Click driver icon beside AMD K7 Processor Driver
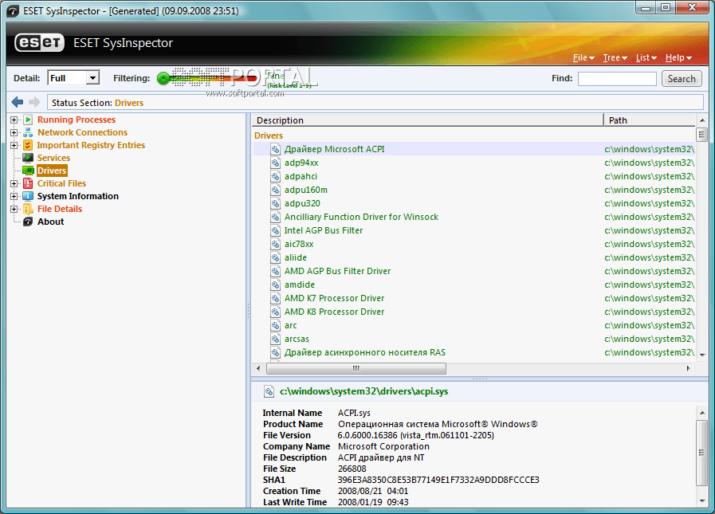 click(x=276, y=298)
